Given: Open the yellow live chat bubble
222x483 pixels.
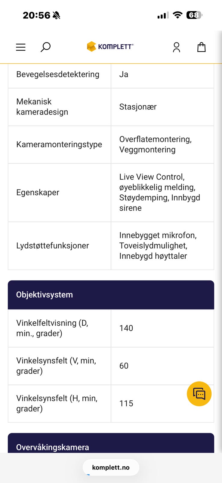Looking at the screenshot, I should [199, 394].
